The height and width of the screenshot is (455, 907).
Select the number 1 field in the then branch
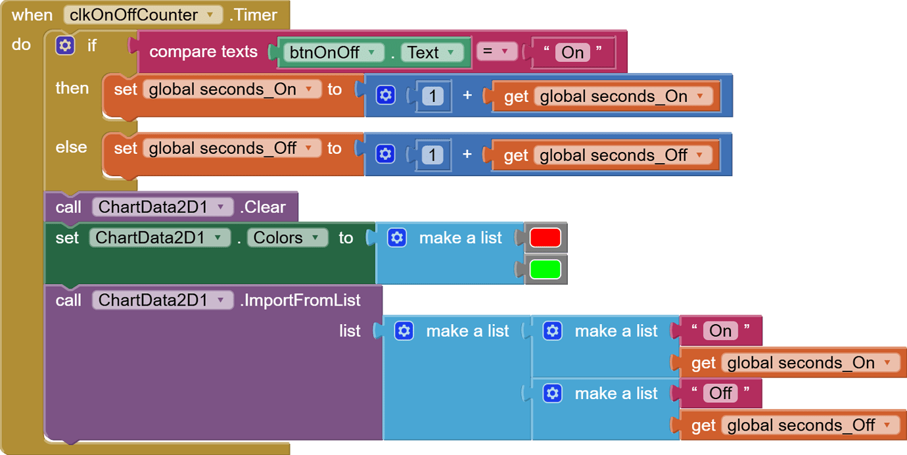pyautogui.click(x=434, y=95)
